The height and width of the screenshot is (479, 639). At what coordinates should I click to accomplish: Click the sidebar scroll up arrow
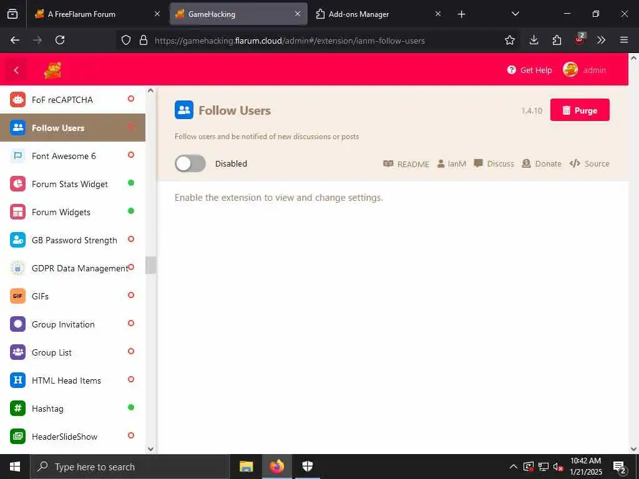(150, 90)
